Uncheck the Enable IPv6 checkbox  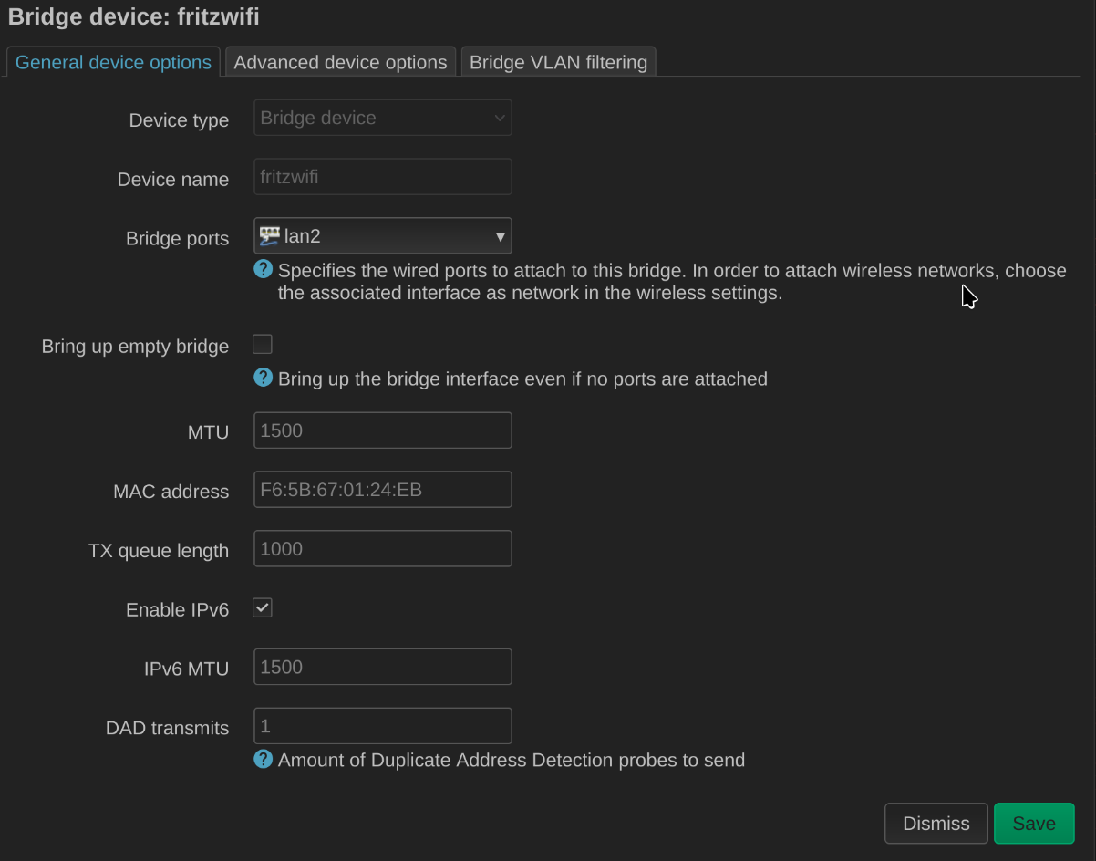(x=263, y=607)
